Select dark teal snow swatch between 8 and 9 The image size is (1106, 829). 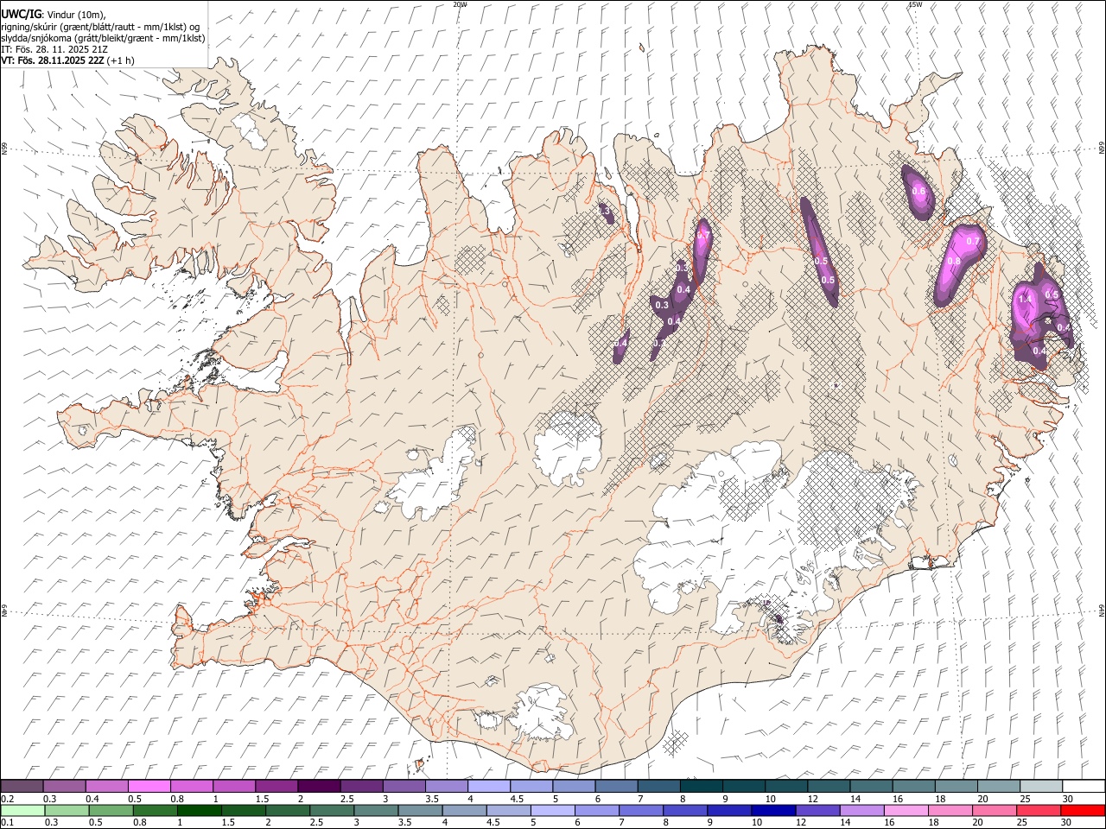tap(702, 786)
